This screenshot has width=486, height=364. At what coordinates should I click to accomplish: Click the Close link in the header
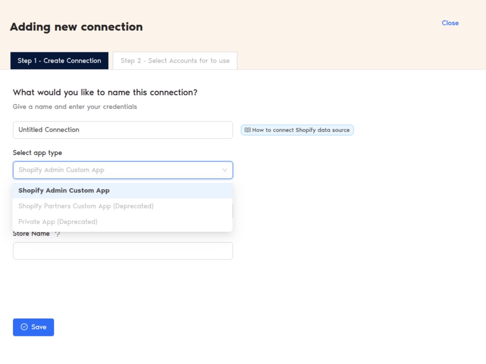[450, 23]
